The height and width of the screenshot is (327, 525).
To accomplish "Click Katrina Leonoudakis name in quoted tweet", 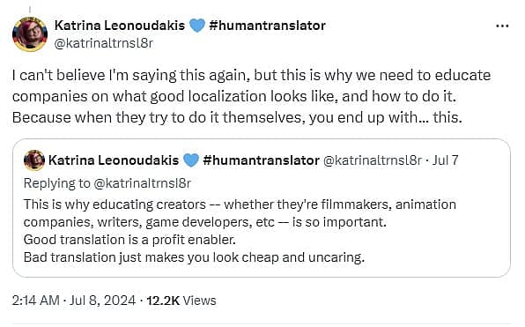I will [x=114, y=160].
